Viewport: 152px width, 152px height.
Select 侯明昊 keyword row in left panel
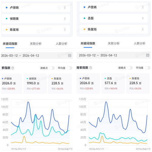pos(36,19)
